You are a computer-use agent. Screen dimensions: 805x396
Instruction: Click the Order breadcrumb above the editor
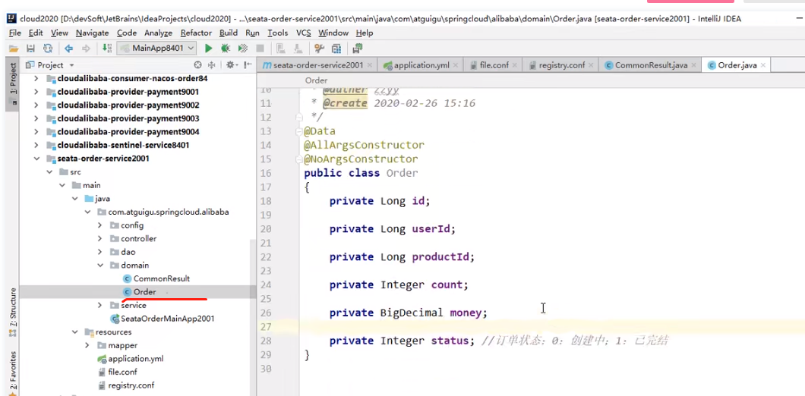[x=316, y=80]
